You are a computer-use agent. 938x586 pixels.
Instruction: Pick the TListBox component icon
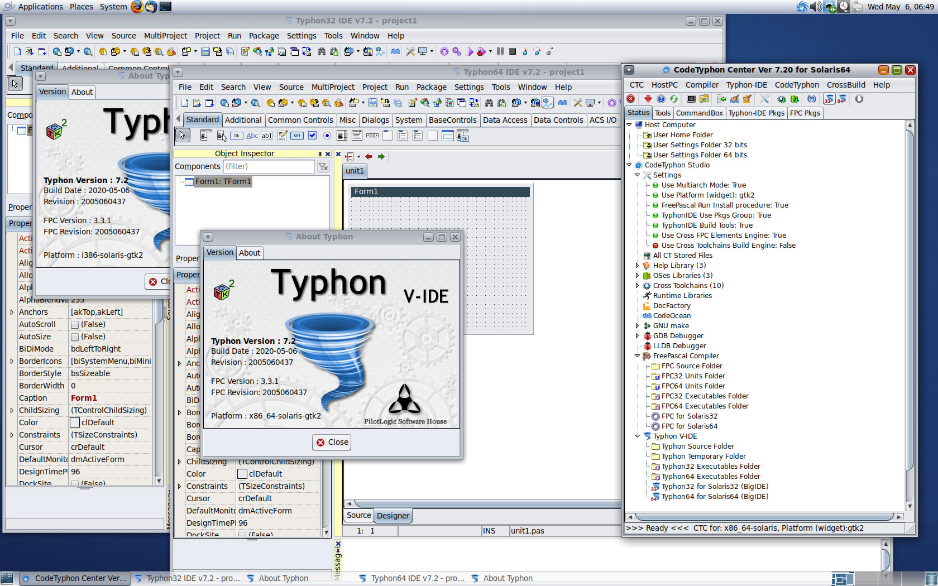pyautogui.click(x=342, y=136)
